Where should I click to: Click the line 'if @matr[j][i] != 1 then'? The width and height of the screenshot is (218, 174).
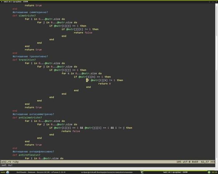[x=80, y=29]
